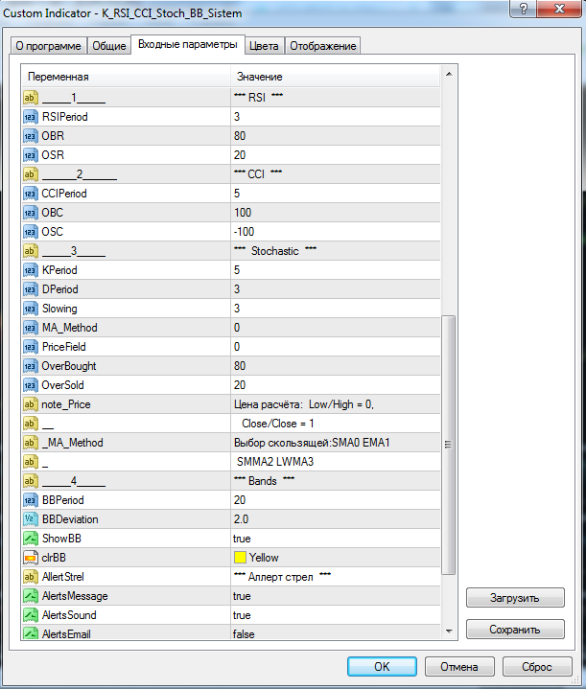This screenshot has width=586, height=689.
Task: Click the integer icon next to RSIPeriod
Action: [x=30, y=117]
